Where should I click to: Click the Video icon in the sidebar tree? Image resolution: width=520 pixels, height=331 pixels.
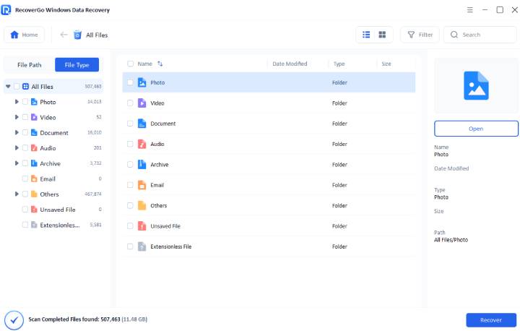tap(34, 117)
